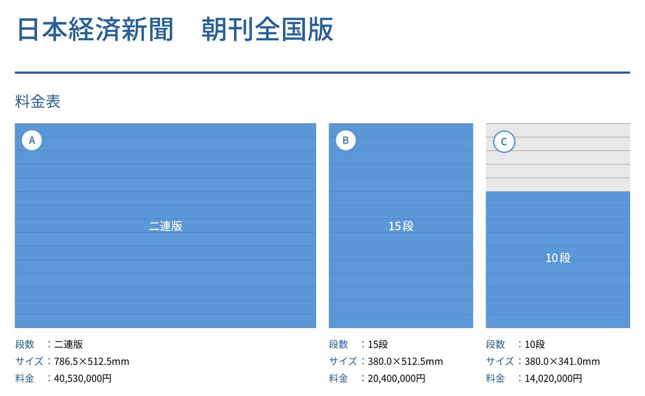Image resolution: width=645 pixels, height=396 pixels.
Task: Select the blue 10段 ad area
Action: tap(558, 259)
